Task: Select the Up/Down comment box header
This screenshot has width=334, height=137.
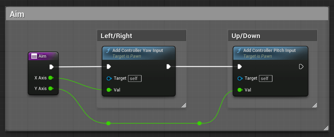Action: click(x=272, y=36)
